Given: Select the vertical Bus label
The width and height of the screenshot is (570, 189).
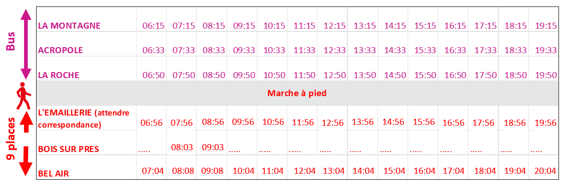Looking at the screenshot, I should click(10, 42).
